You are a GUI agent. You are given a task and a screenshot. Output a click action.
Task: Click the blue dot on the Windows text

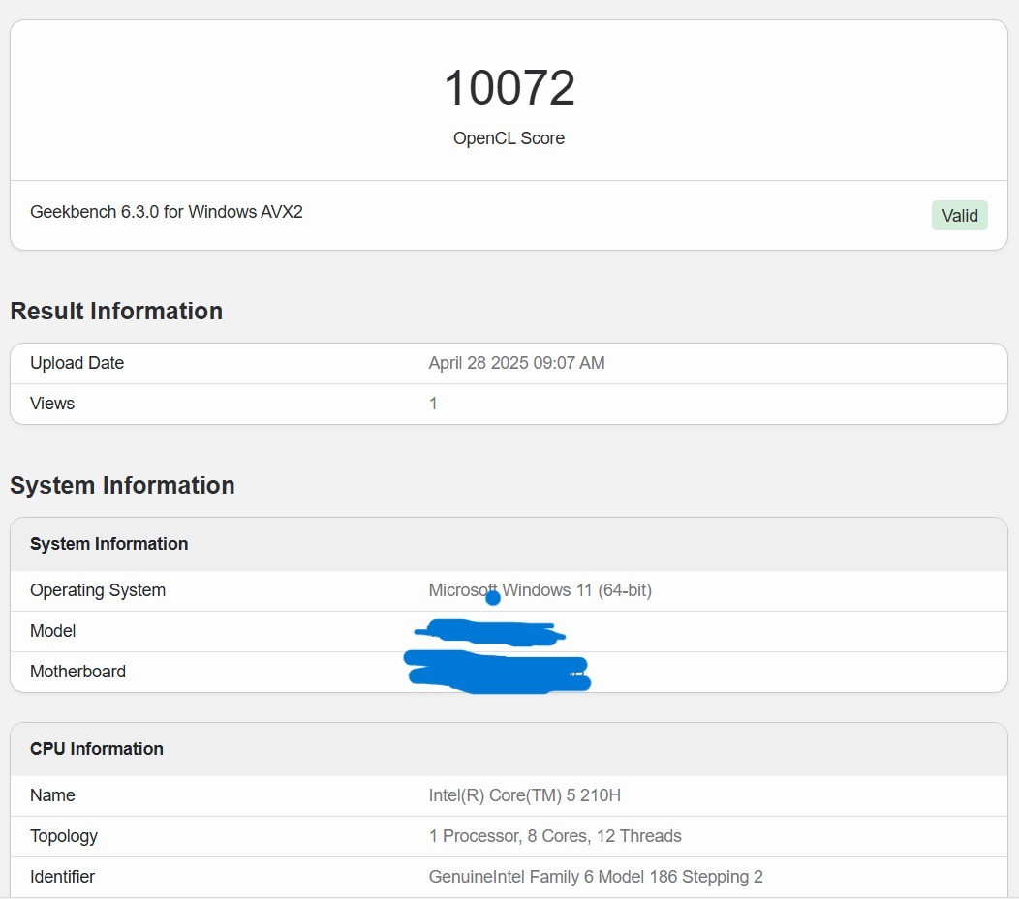click(x=493, y=598)
